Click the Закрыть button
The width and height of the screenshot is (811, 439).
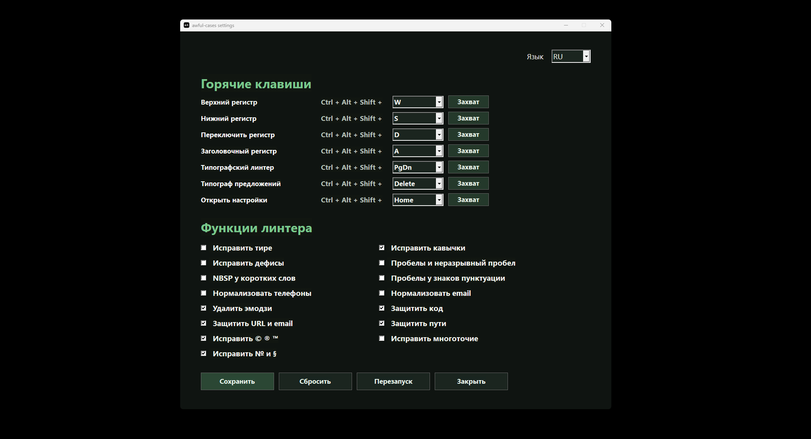[x=471, y=381]
